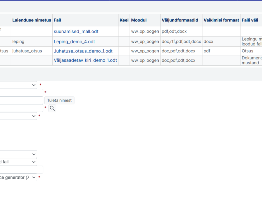262x203 pixels.
Task: Select the "docx" default format cell
Action: point(221,41)
